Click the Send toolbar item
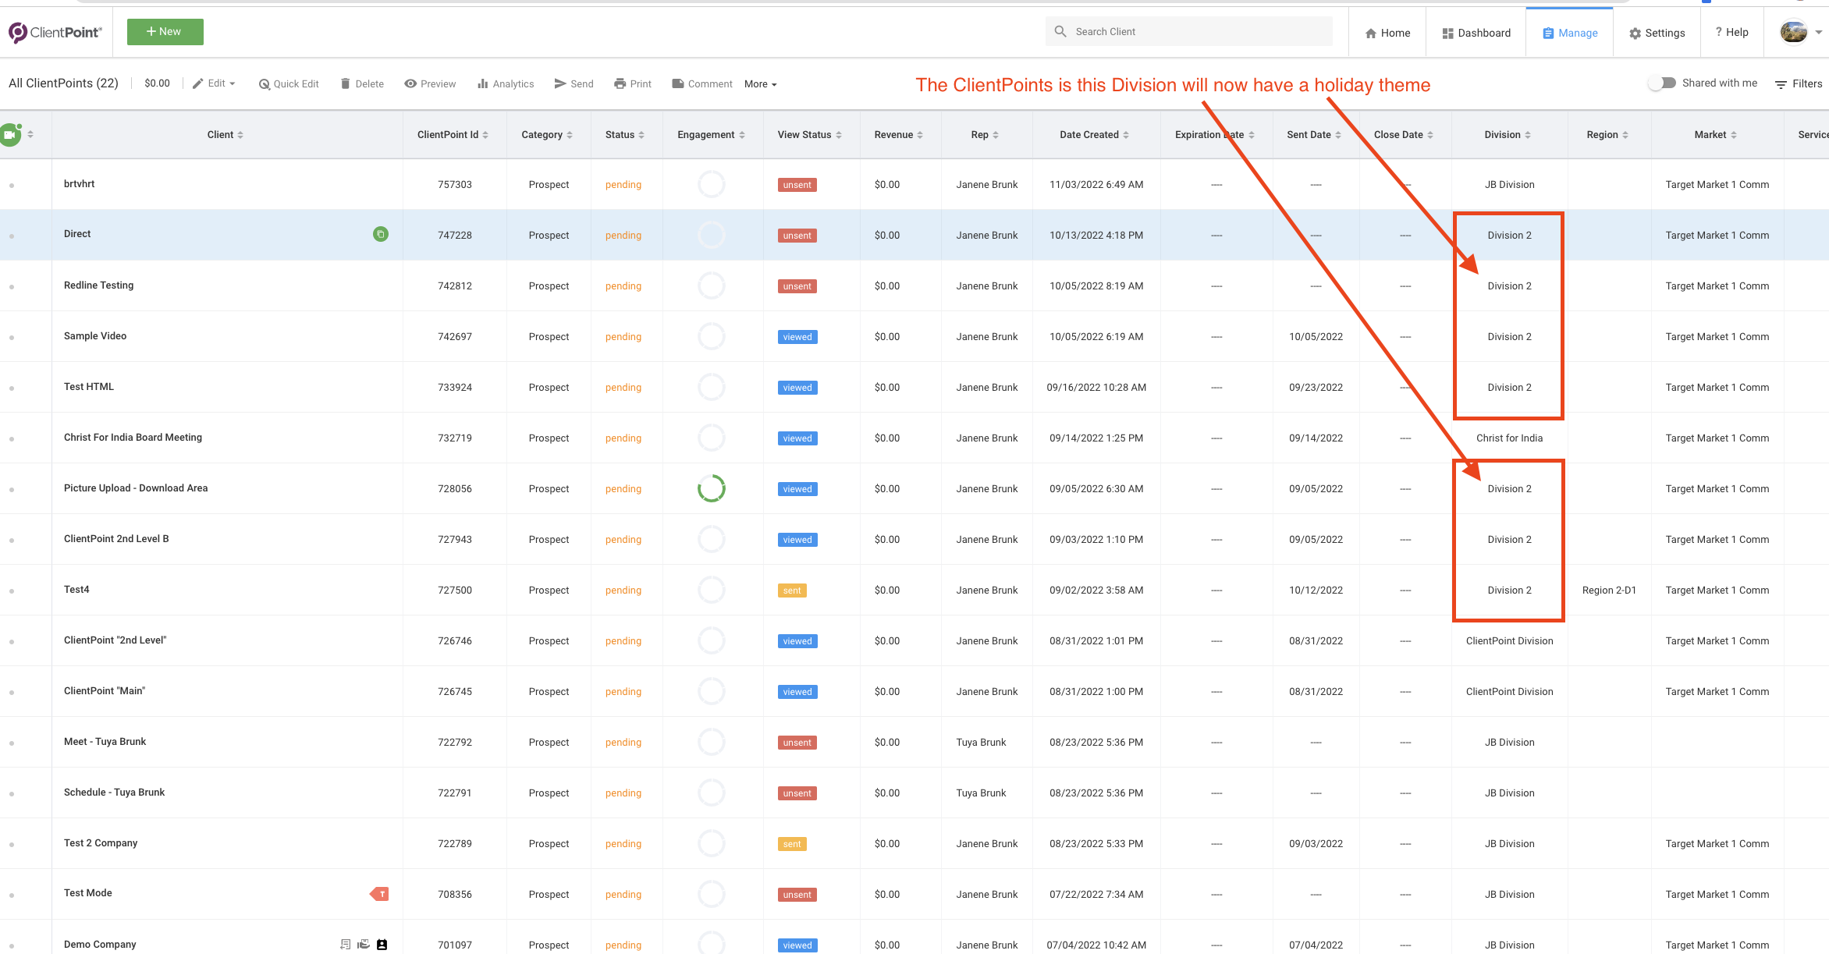Image resolution: width=1829 pixels, height=954 pixels. pyautogui.click(x=574, y=83)
